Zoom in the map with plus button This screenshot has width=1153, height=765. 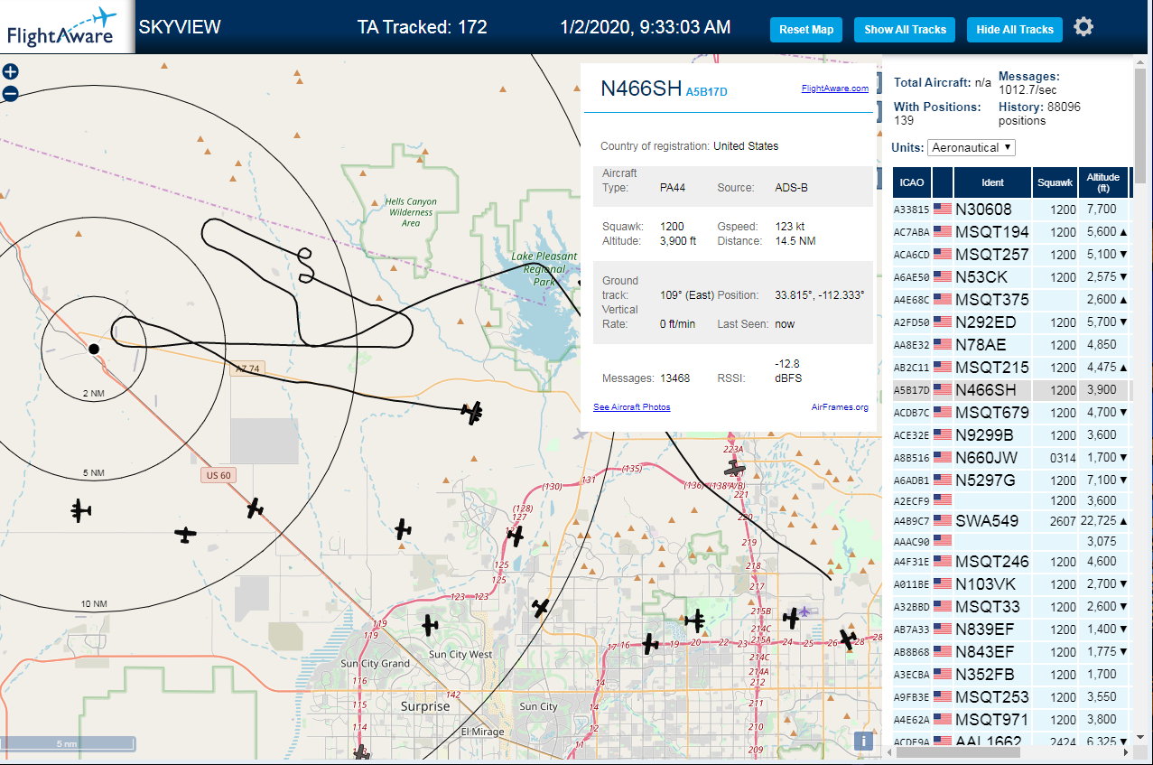10,72
